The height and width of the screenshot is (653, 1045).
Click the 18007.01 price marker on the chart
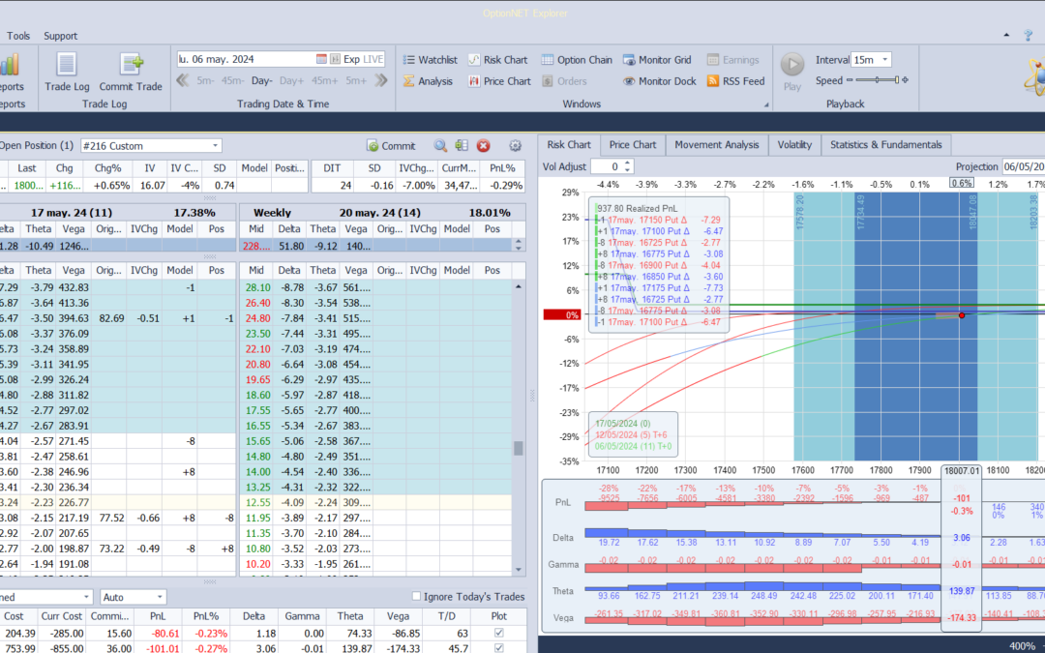pyautogui.click(x=961, y=470)
